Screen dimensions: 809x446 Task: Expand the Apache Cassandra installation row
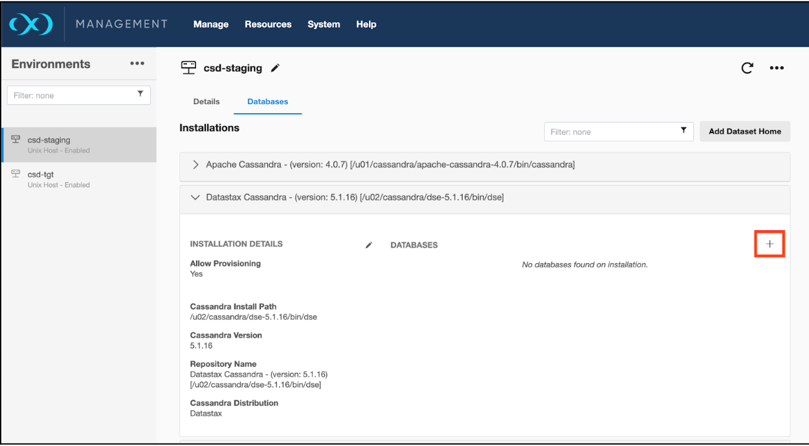click(x=196, y=165)
